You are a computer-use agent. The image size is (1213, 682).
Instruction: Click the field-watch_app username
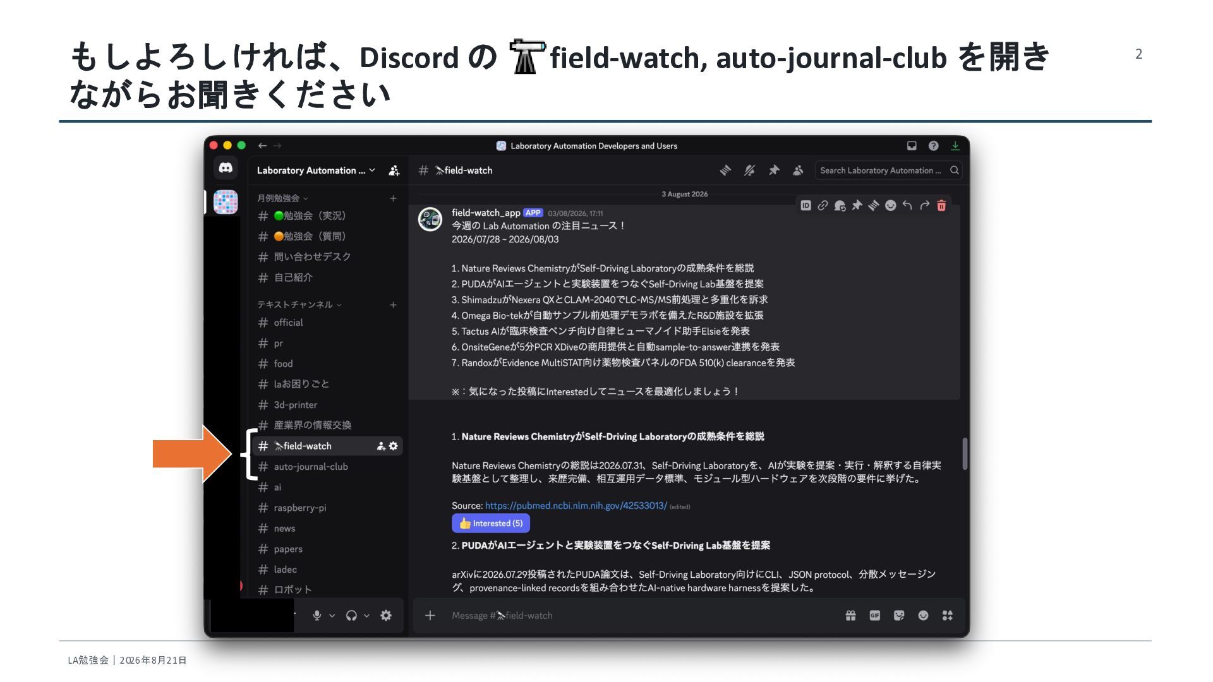pyautogui.click(x=486, y=213)
